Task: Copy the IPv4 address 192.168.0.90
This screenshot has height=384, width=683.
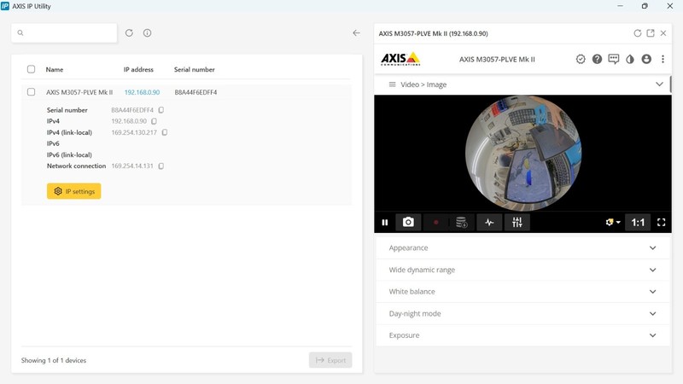Action: pyautogui.click(x=154, y=121)
